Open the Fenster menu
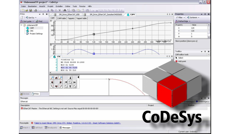 tap(82, 6)
